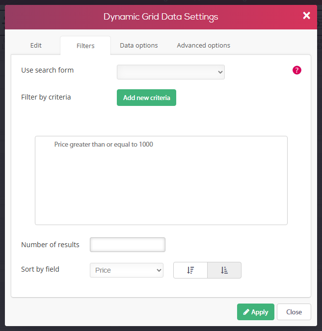Select the Filters tab
Screen dimensions: 322x331
(85, 46)
